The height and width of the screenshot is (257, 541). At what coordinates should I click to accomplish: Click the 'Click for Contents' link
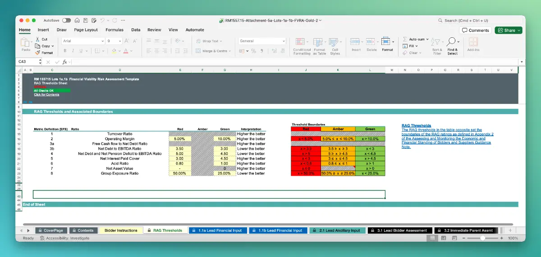click(x=46, y=94)
